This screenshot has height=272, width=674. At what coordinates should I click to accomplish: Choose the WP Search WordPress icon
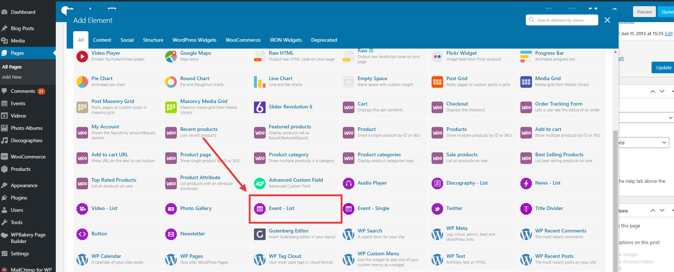pyautogui.click(x=349, y=234)
